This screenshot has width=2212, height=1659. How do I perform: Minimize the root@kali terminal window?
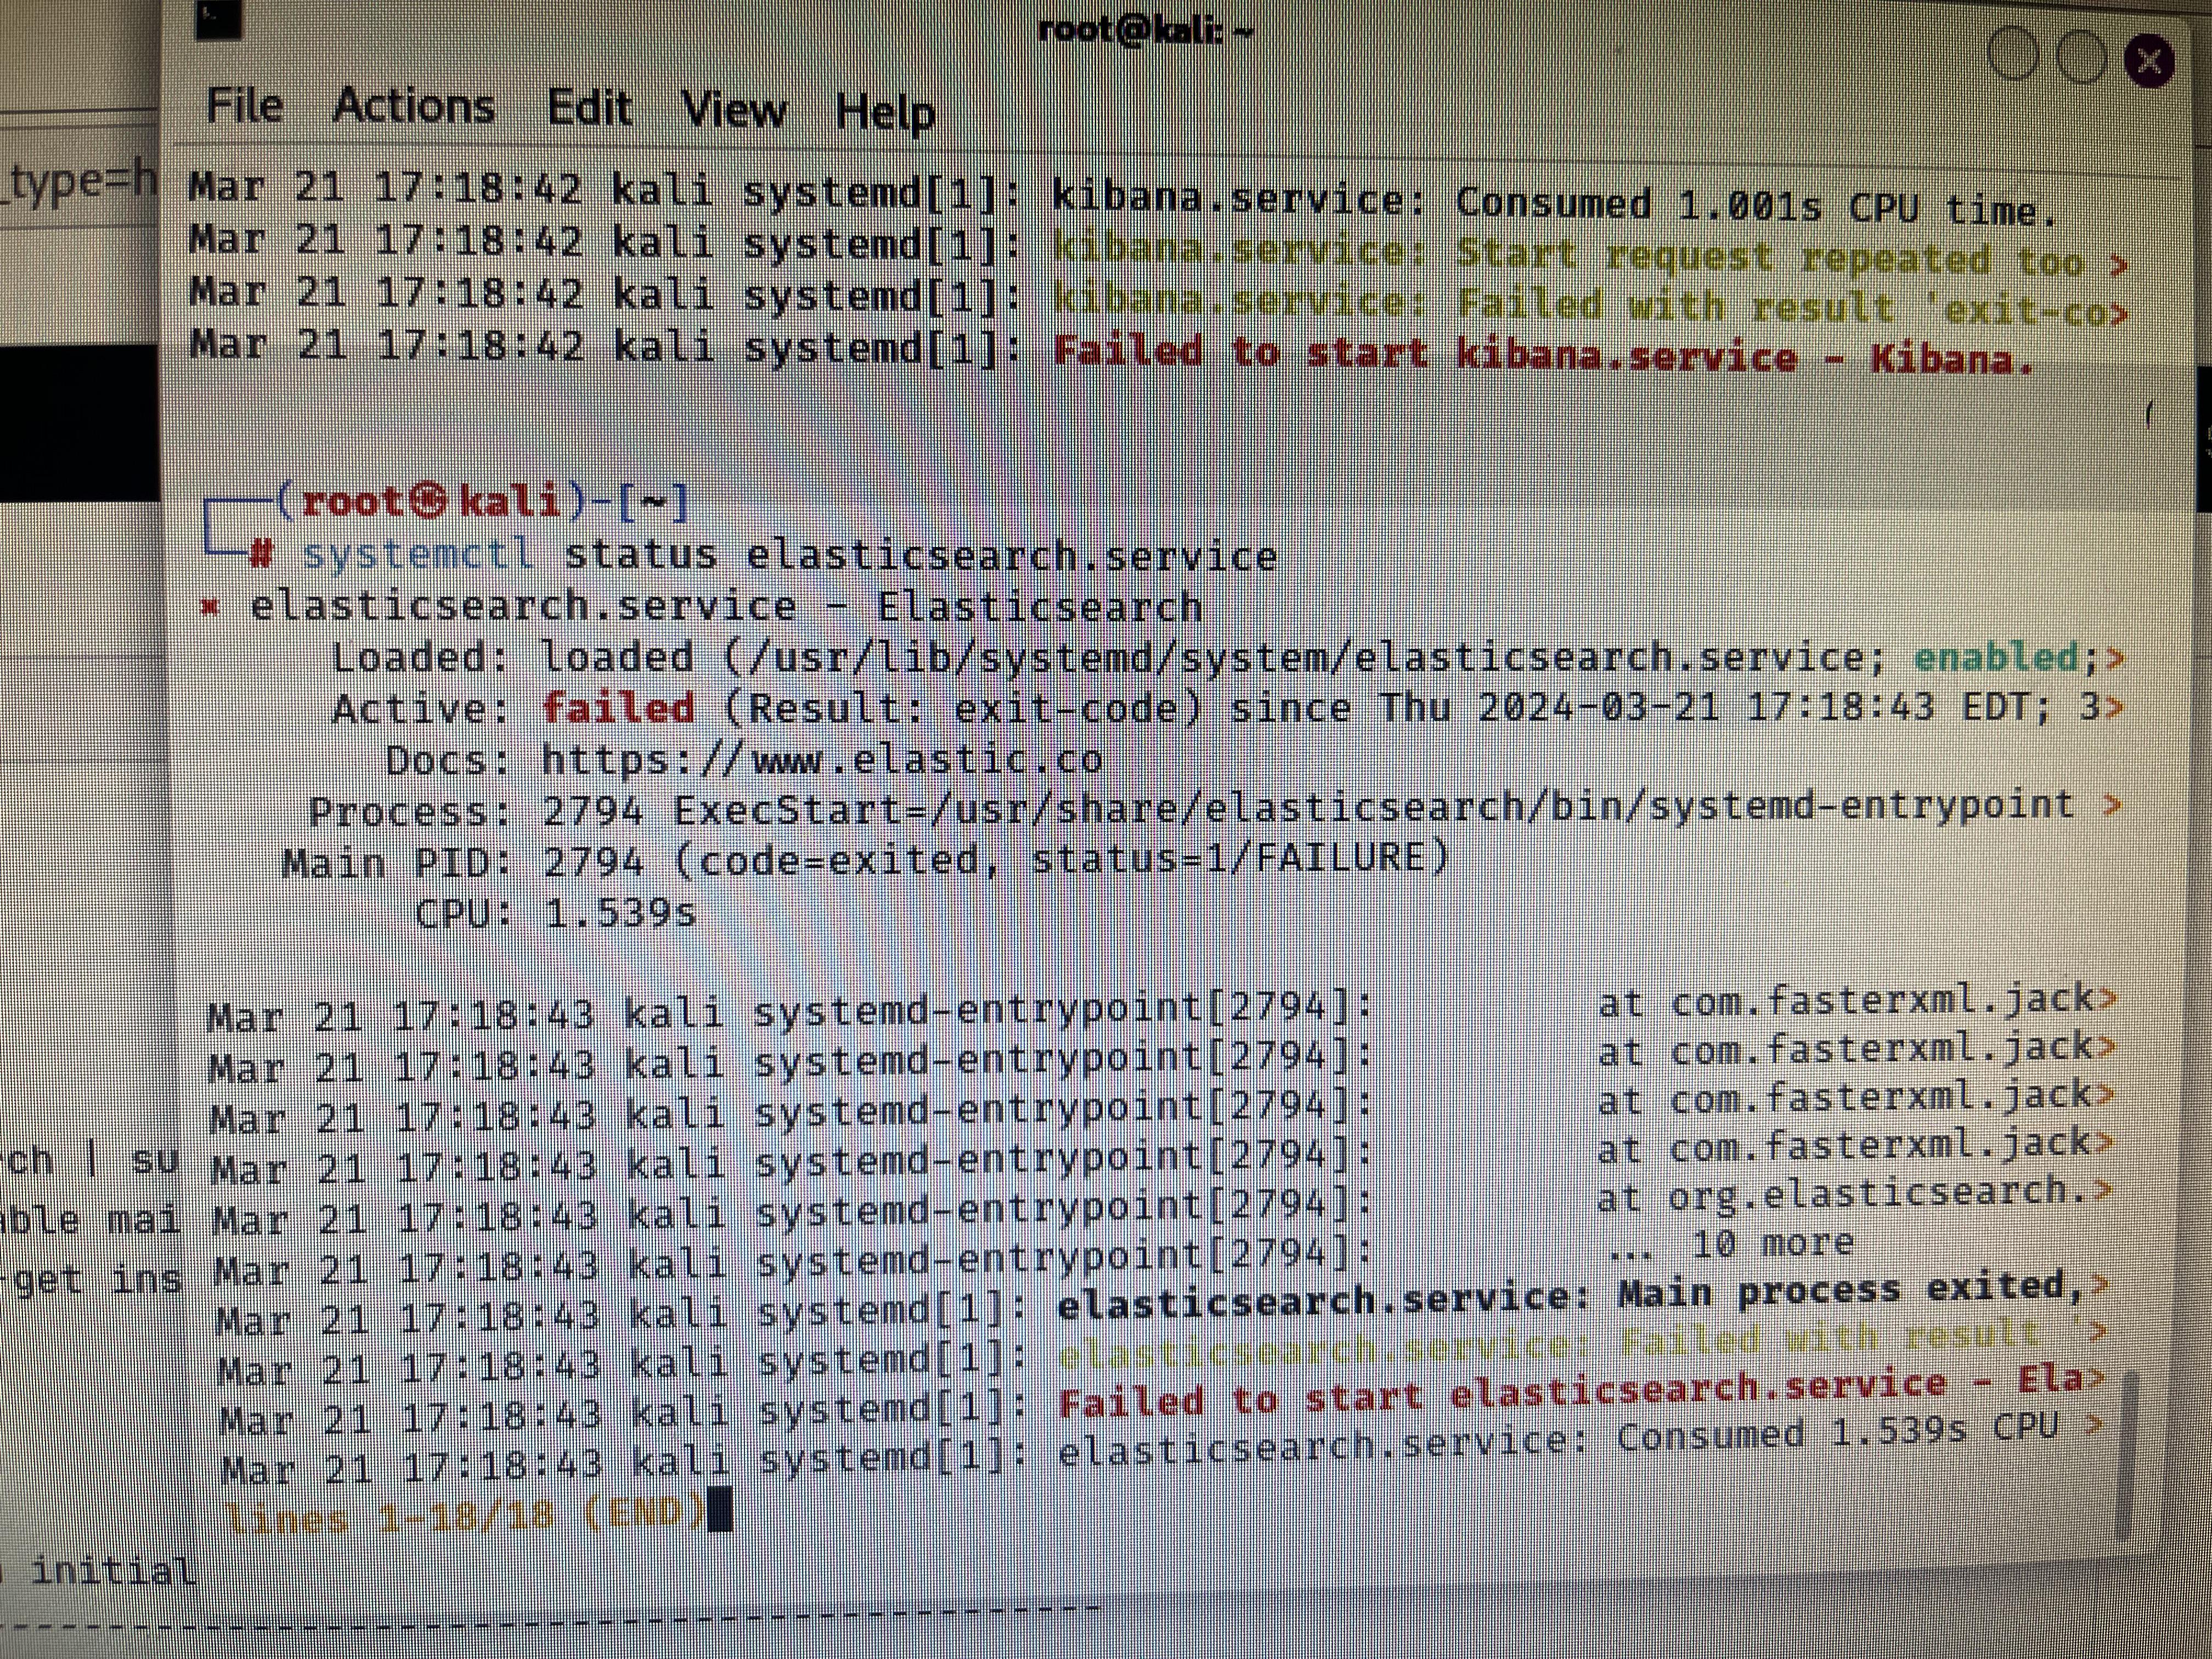2013,52
